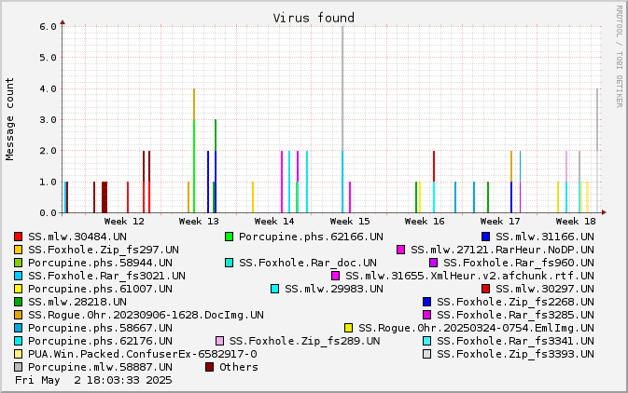Click the SS.mlw.30484.UN legend text
The image size is (628, 393).
tap(77, 237)
